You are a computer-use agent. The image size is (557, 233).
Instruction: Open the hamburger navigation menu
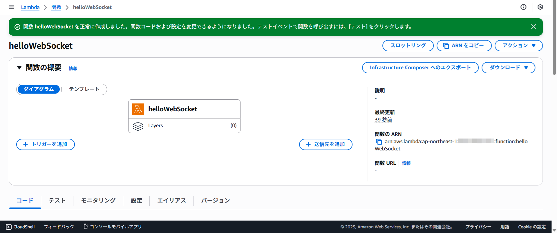click(x=11, y=7)
